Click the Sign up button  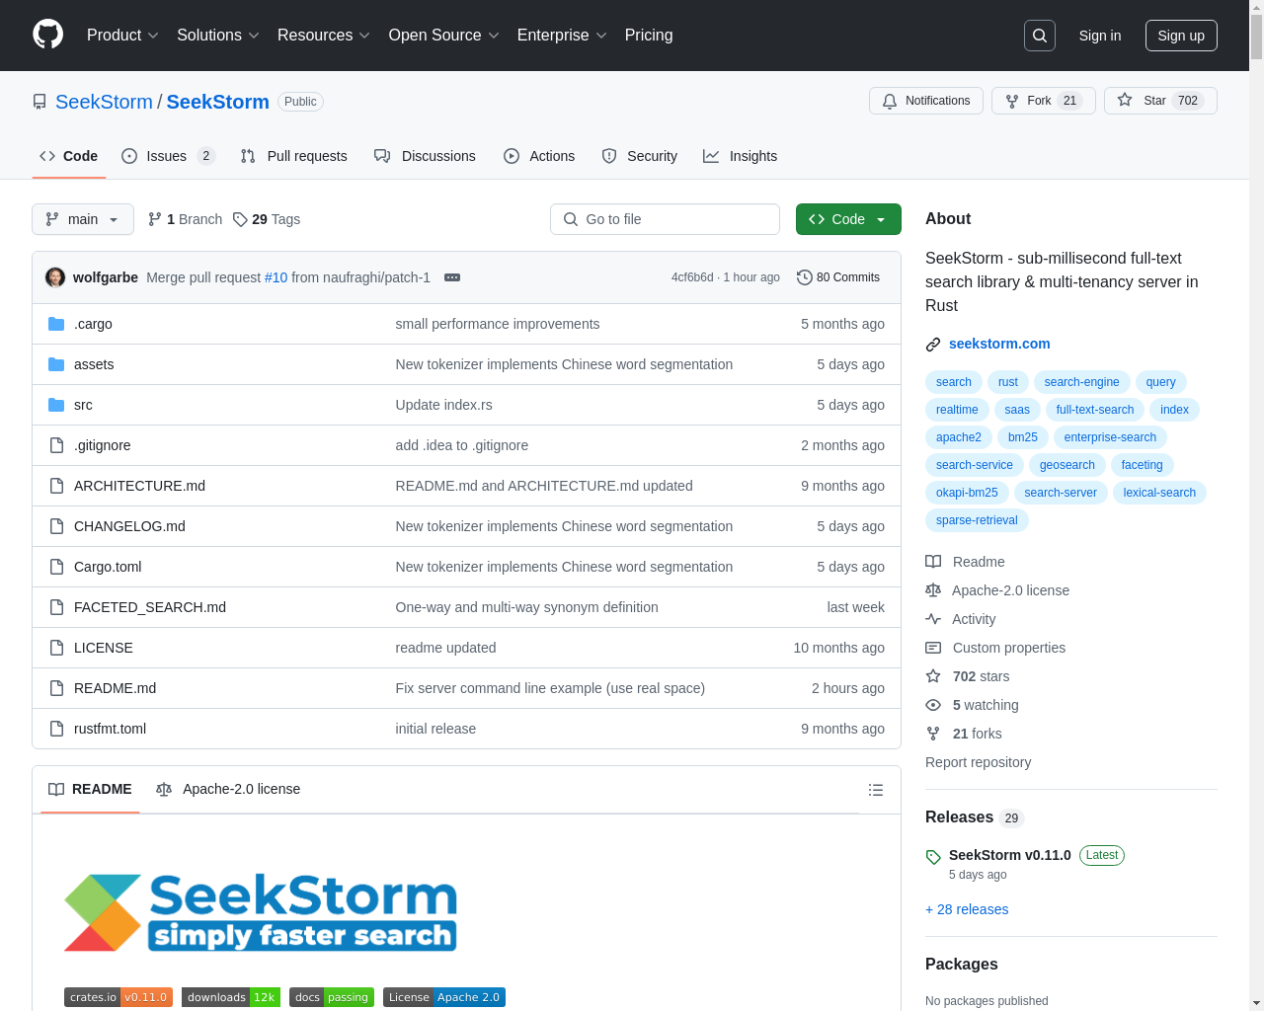(x=1181, y=36)
